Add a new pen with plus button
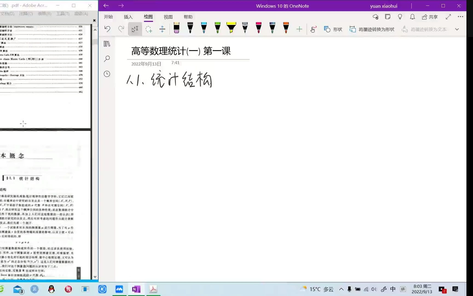This screenshot has height=296, width=473. (299, 29)
